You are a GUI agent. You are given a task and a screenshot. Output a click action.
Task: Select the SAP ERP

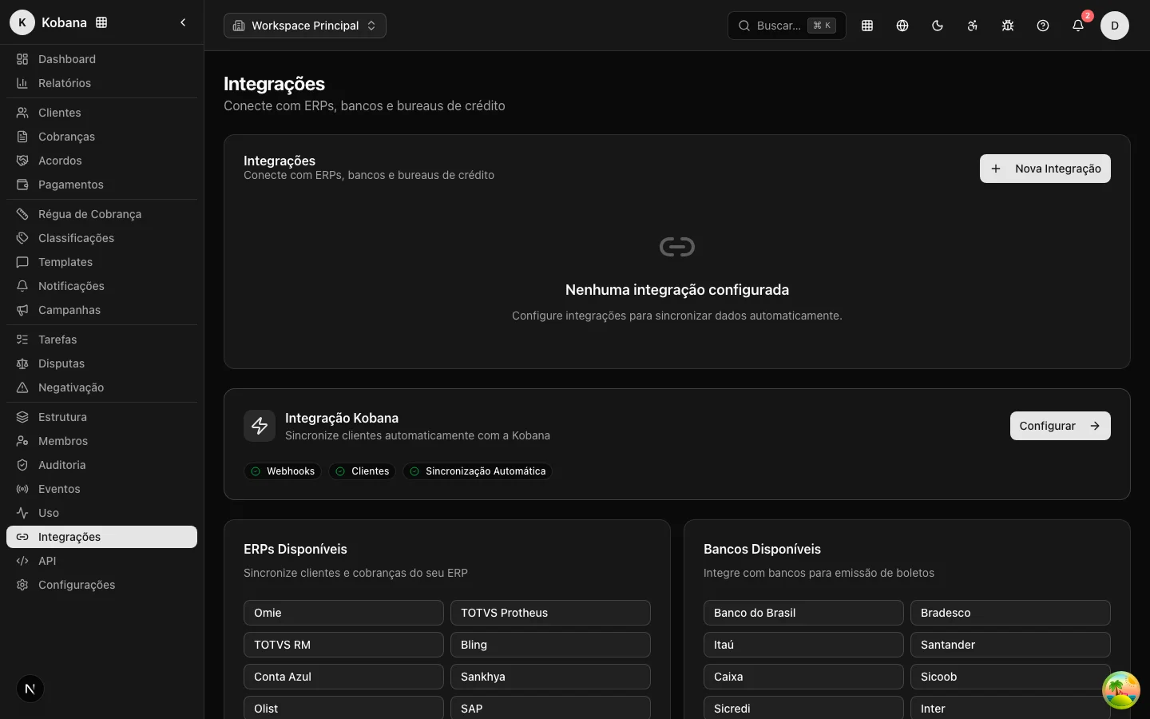click(550, 708)
